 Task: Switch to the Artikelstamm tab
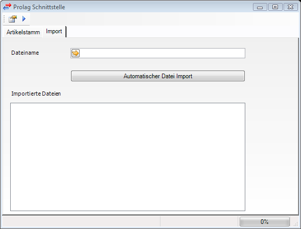(23, 32)
